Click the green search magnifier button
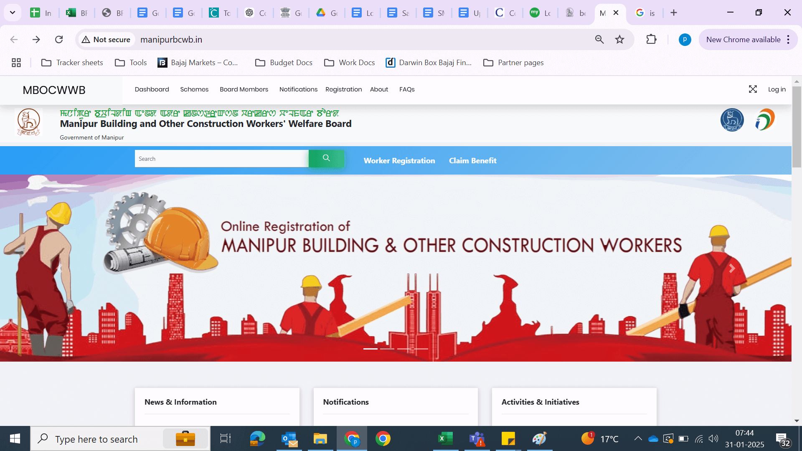The width and height of the screenshot is (802, 451). (x=326, y=158)
